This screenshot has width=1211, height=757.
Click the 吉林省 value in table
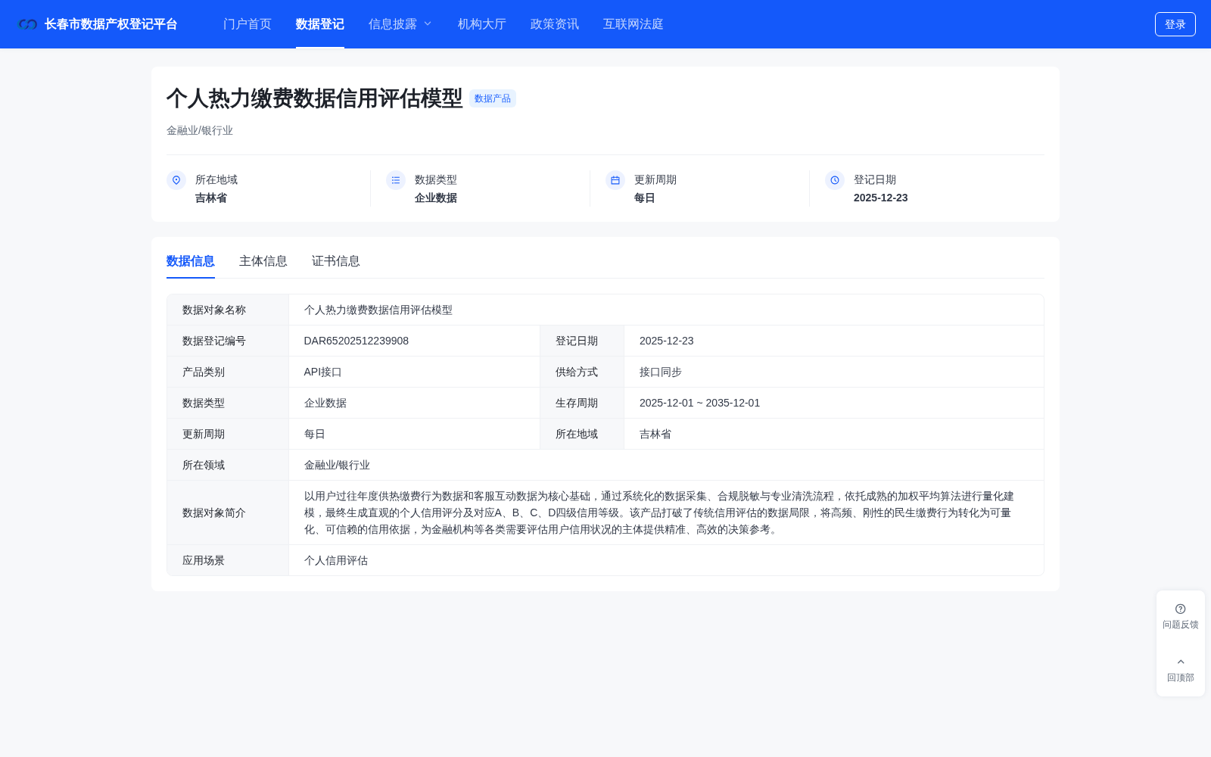(x=655, y=434)
